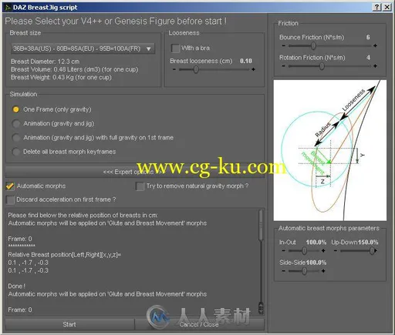
Task: Click the Cancel / Close button
Action: (x=199, y=324)
